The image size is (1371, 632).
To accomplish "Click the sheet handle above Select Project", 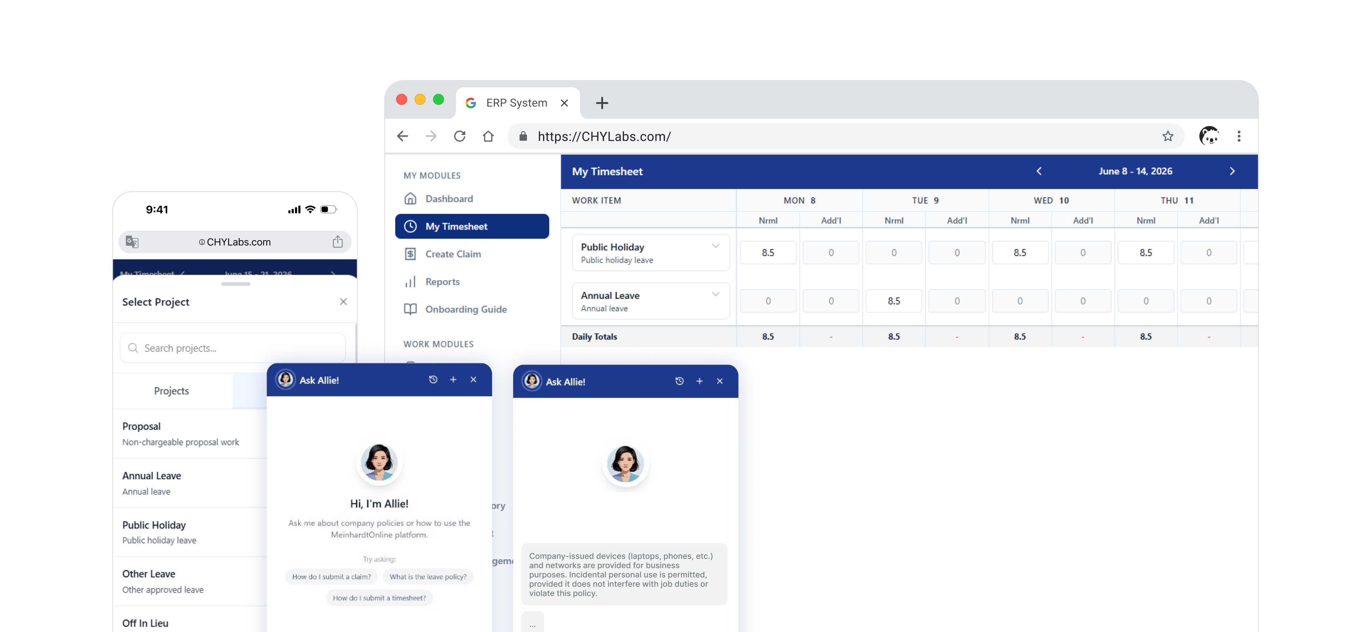I will pos(236,284).
